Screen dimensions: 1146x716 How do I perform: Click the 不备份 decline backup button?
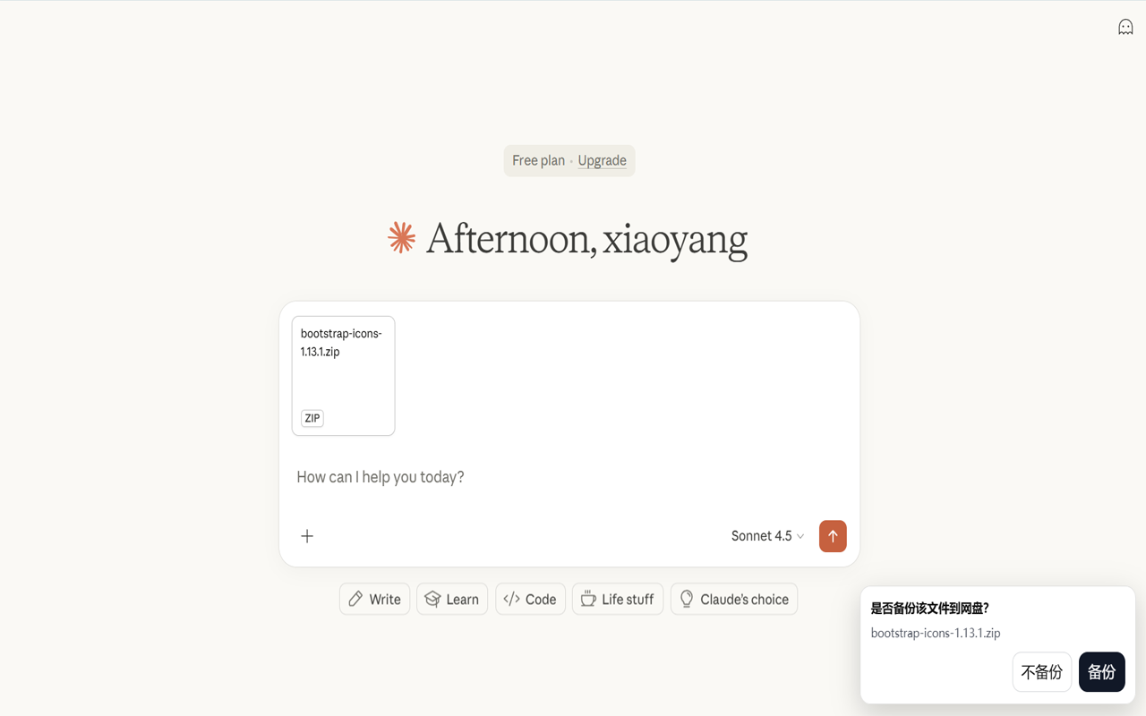click(1042, 672)
